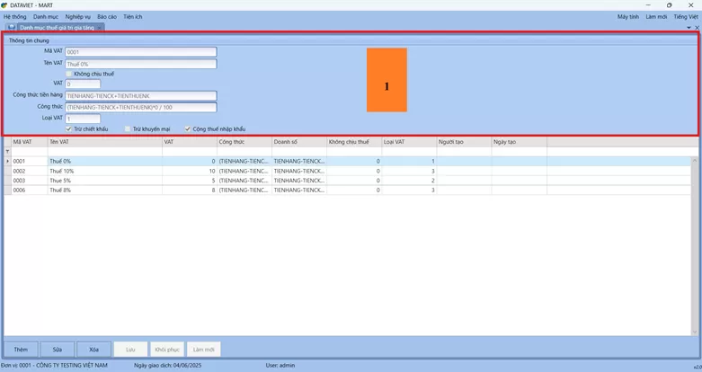Click the VAT percentage input field
The width and height of the screenshot is (702, 372).
point(83,84)
